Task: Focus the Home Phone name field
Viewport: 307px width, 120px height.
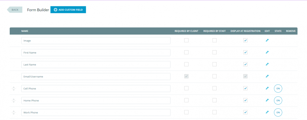Action: (96, 100)
